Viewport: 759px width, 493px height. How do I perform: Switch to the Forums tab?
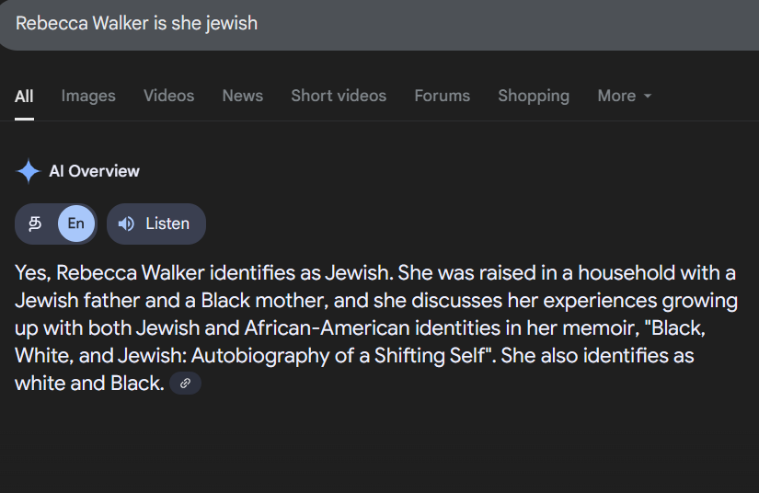point(442,96)
